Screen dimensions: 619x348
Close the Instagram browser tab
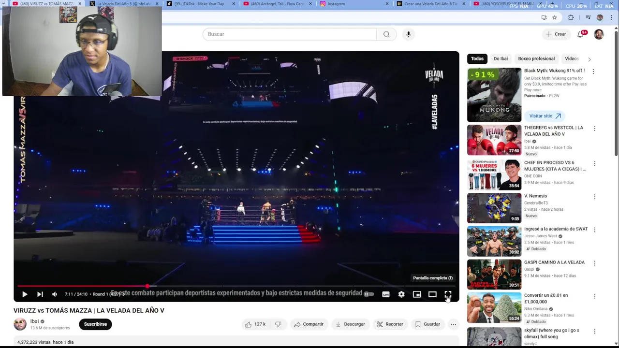point(387,4)
